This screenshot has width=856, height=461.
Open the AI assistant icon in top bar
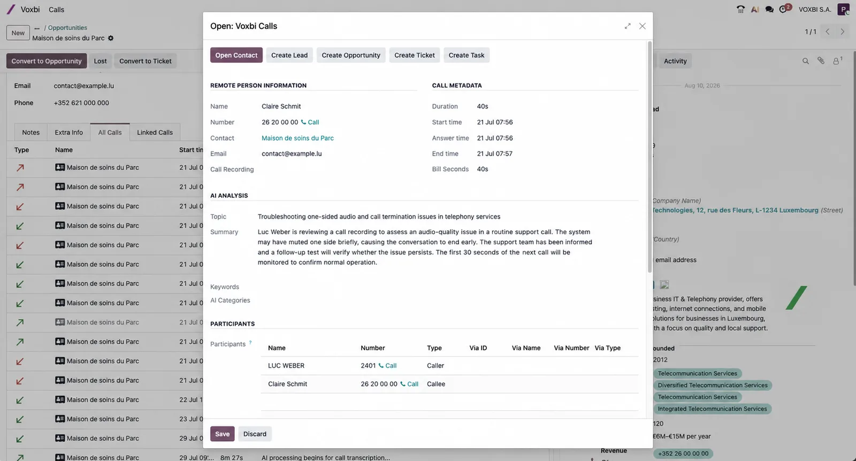coord(755,9)
